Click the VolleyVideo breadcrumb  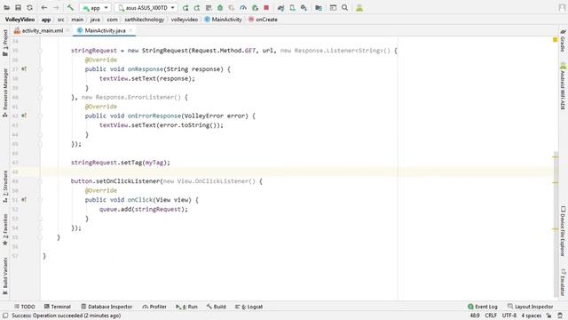click(20, 20)
